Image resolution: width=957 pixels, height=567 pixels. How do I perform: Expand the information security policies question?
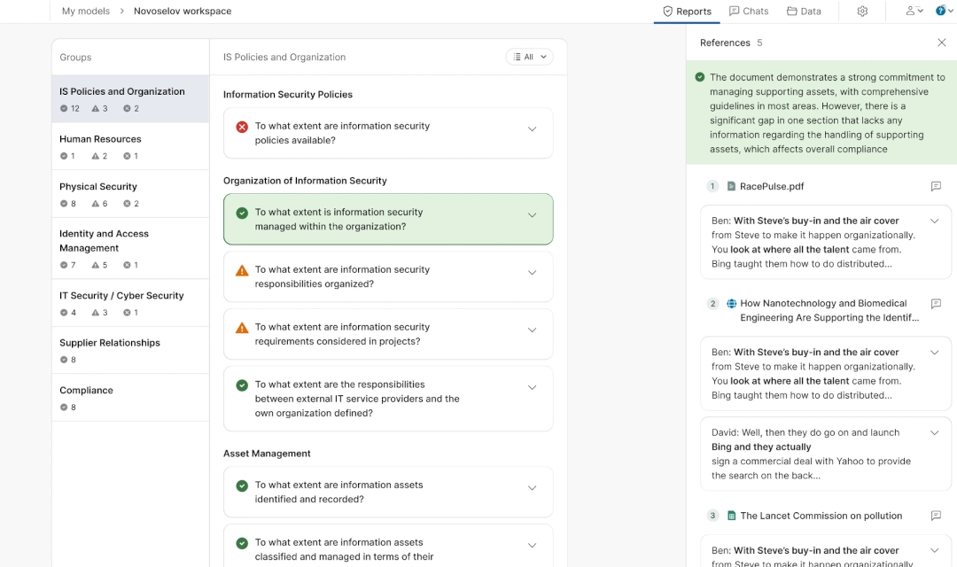click(x=533, y=127)
